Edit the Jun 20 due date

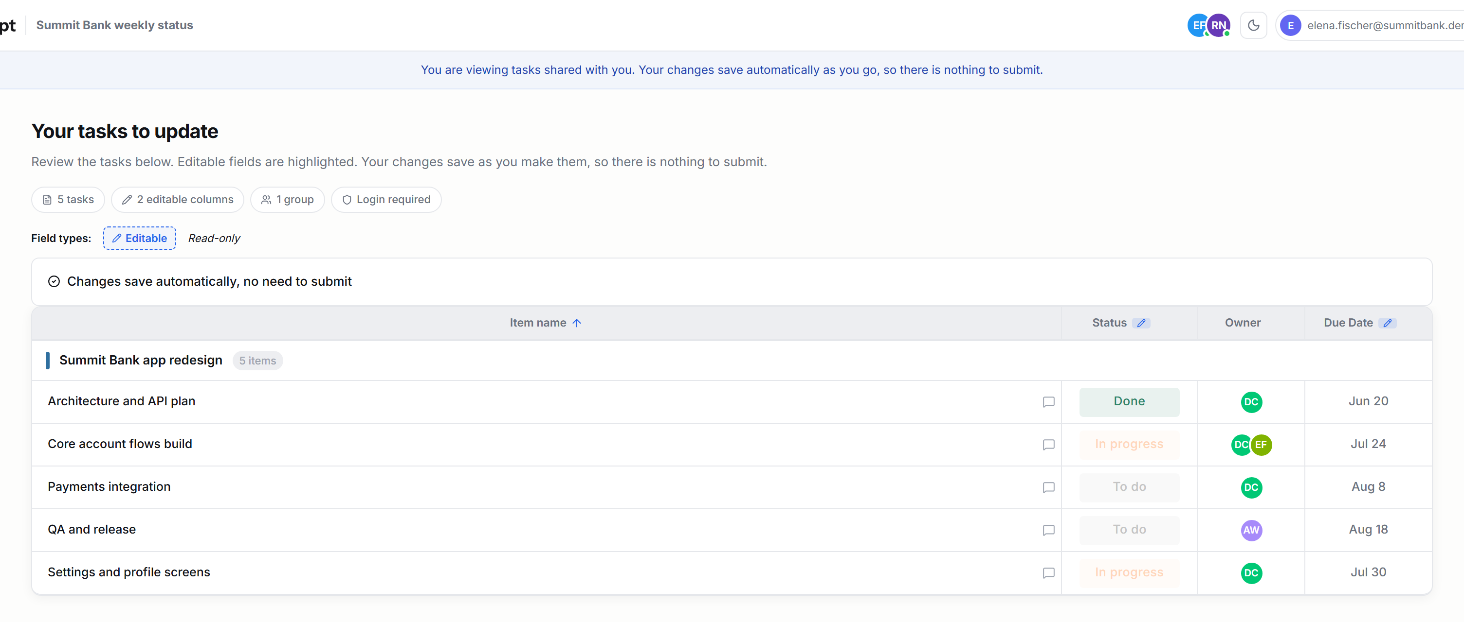click(1368, 402)
